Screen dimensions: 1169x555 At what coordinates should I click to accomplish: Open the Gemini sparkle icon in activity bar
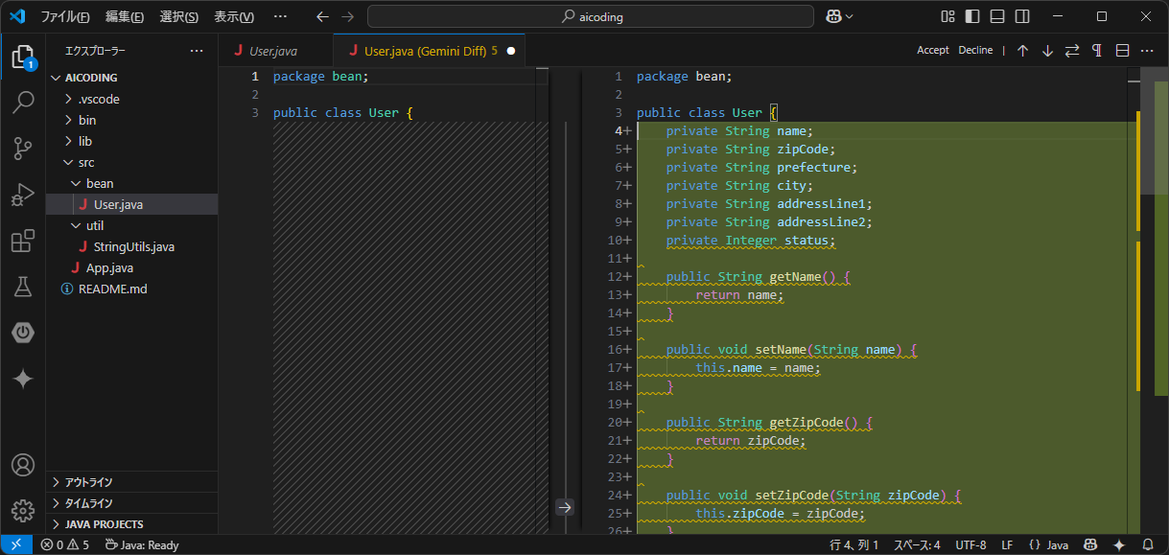(23, 378)
